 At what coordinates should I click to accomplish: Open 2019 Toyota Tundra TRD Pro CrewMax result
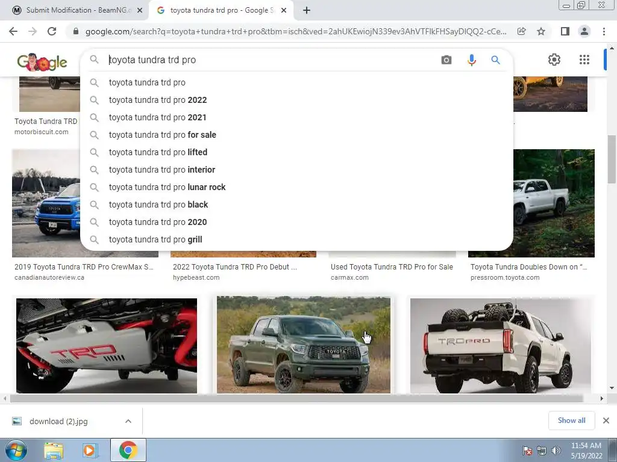pyautogui.click(x=84, y=266)
